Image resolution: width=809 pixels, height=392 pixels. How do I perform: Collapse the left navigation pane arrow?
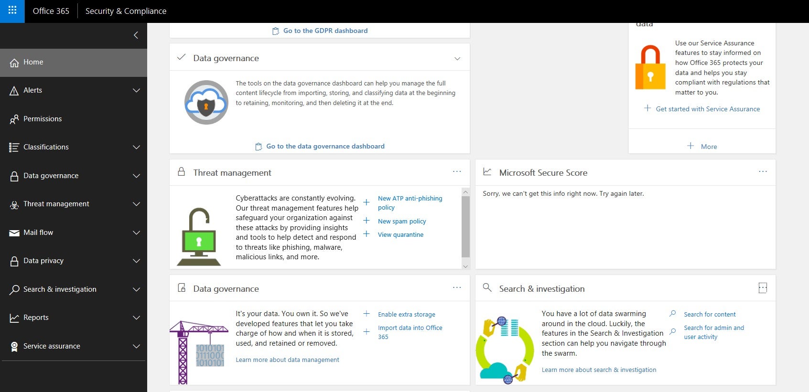(136, 35)
